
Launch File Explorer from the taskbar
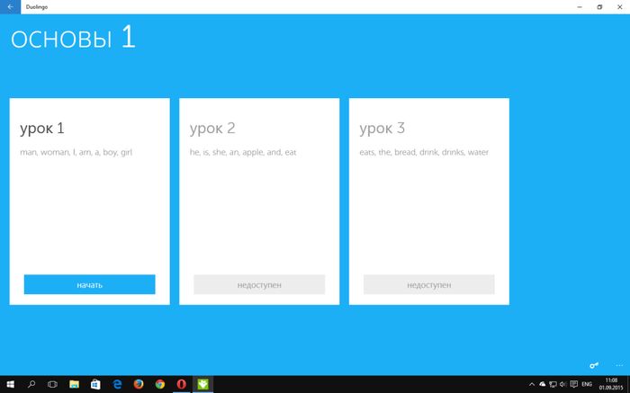75,384
